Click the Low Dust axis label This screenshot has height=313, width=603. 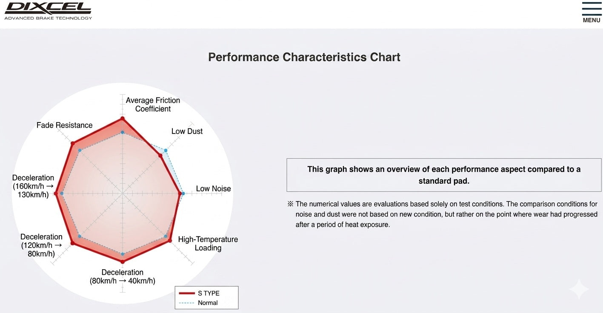187,131
